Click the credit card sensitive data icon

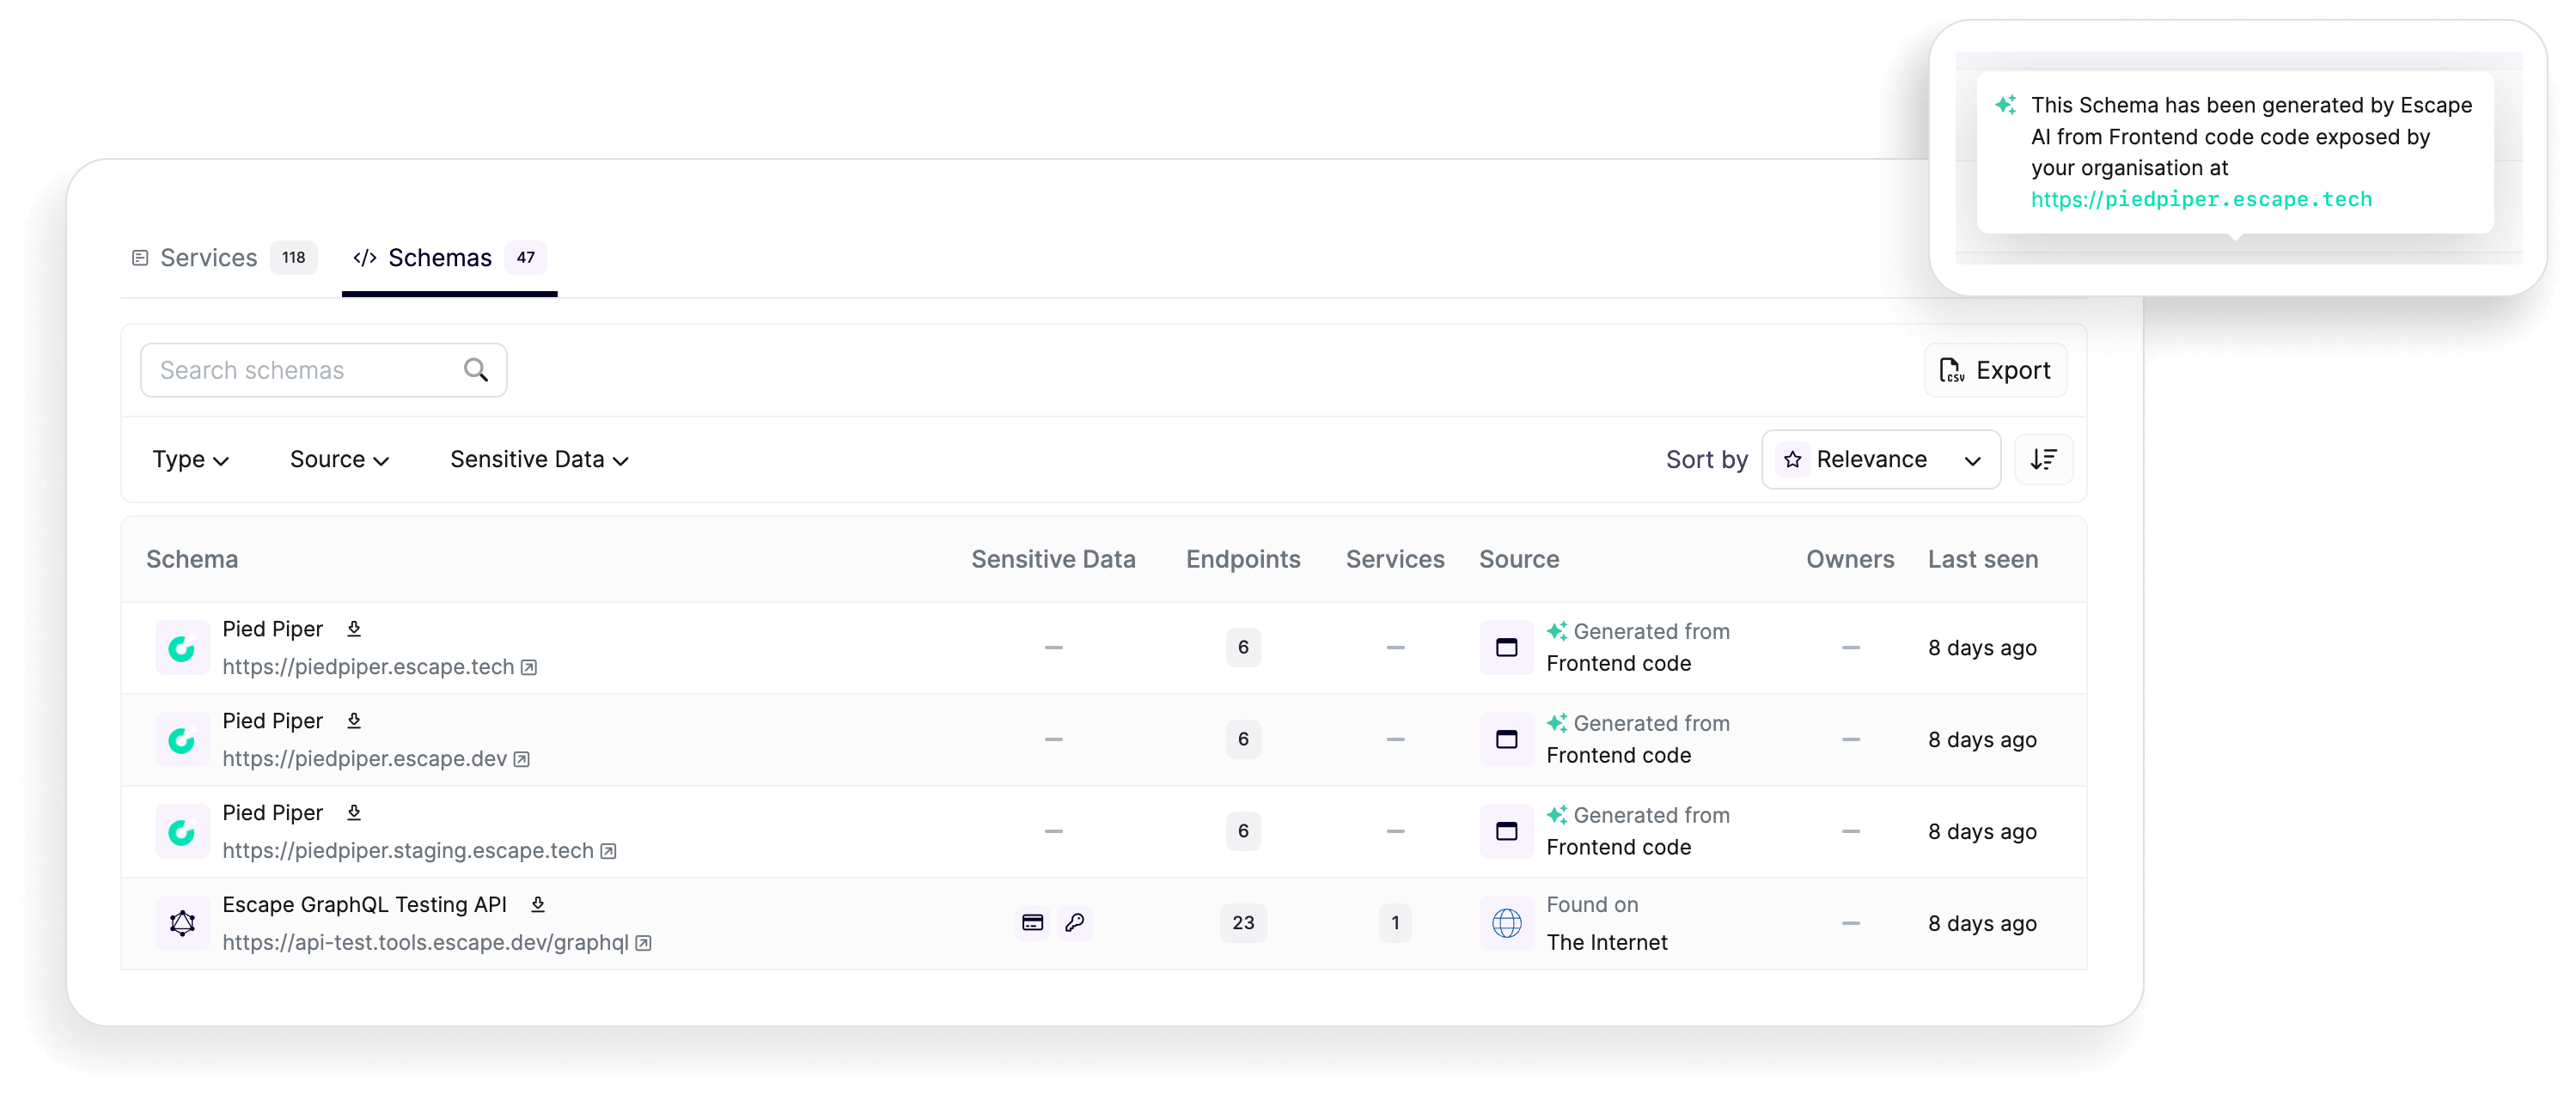[x=1032, y=923]
